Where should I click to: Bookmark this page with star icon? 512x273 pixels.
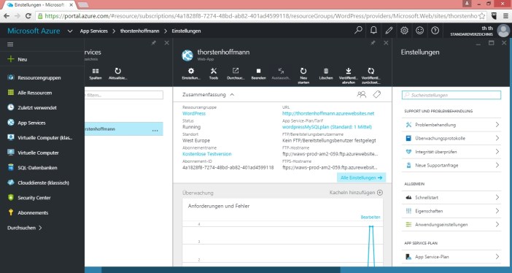[481, 15]
